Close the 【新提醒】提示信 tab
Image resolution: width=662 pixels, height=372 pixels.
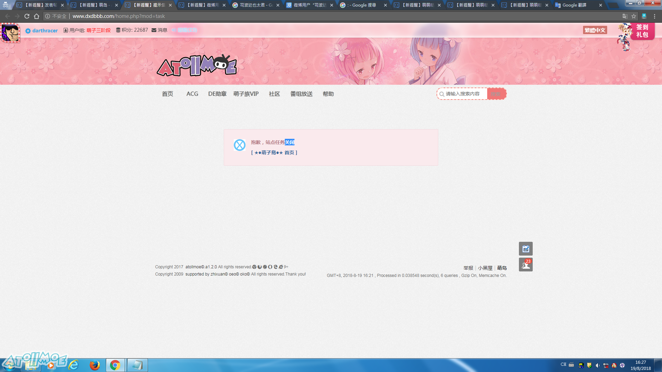[170, 5]
